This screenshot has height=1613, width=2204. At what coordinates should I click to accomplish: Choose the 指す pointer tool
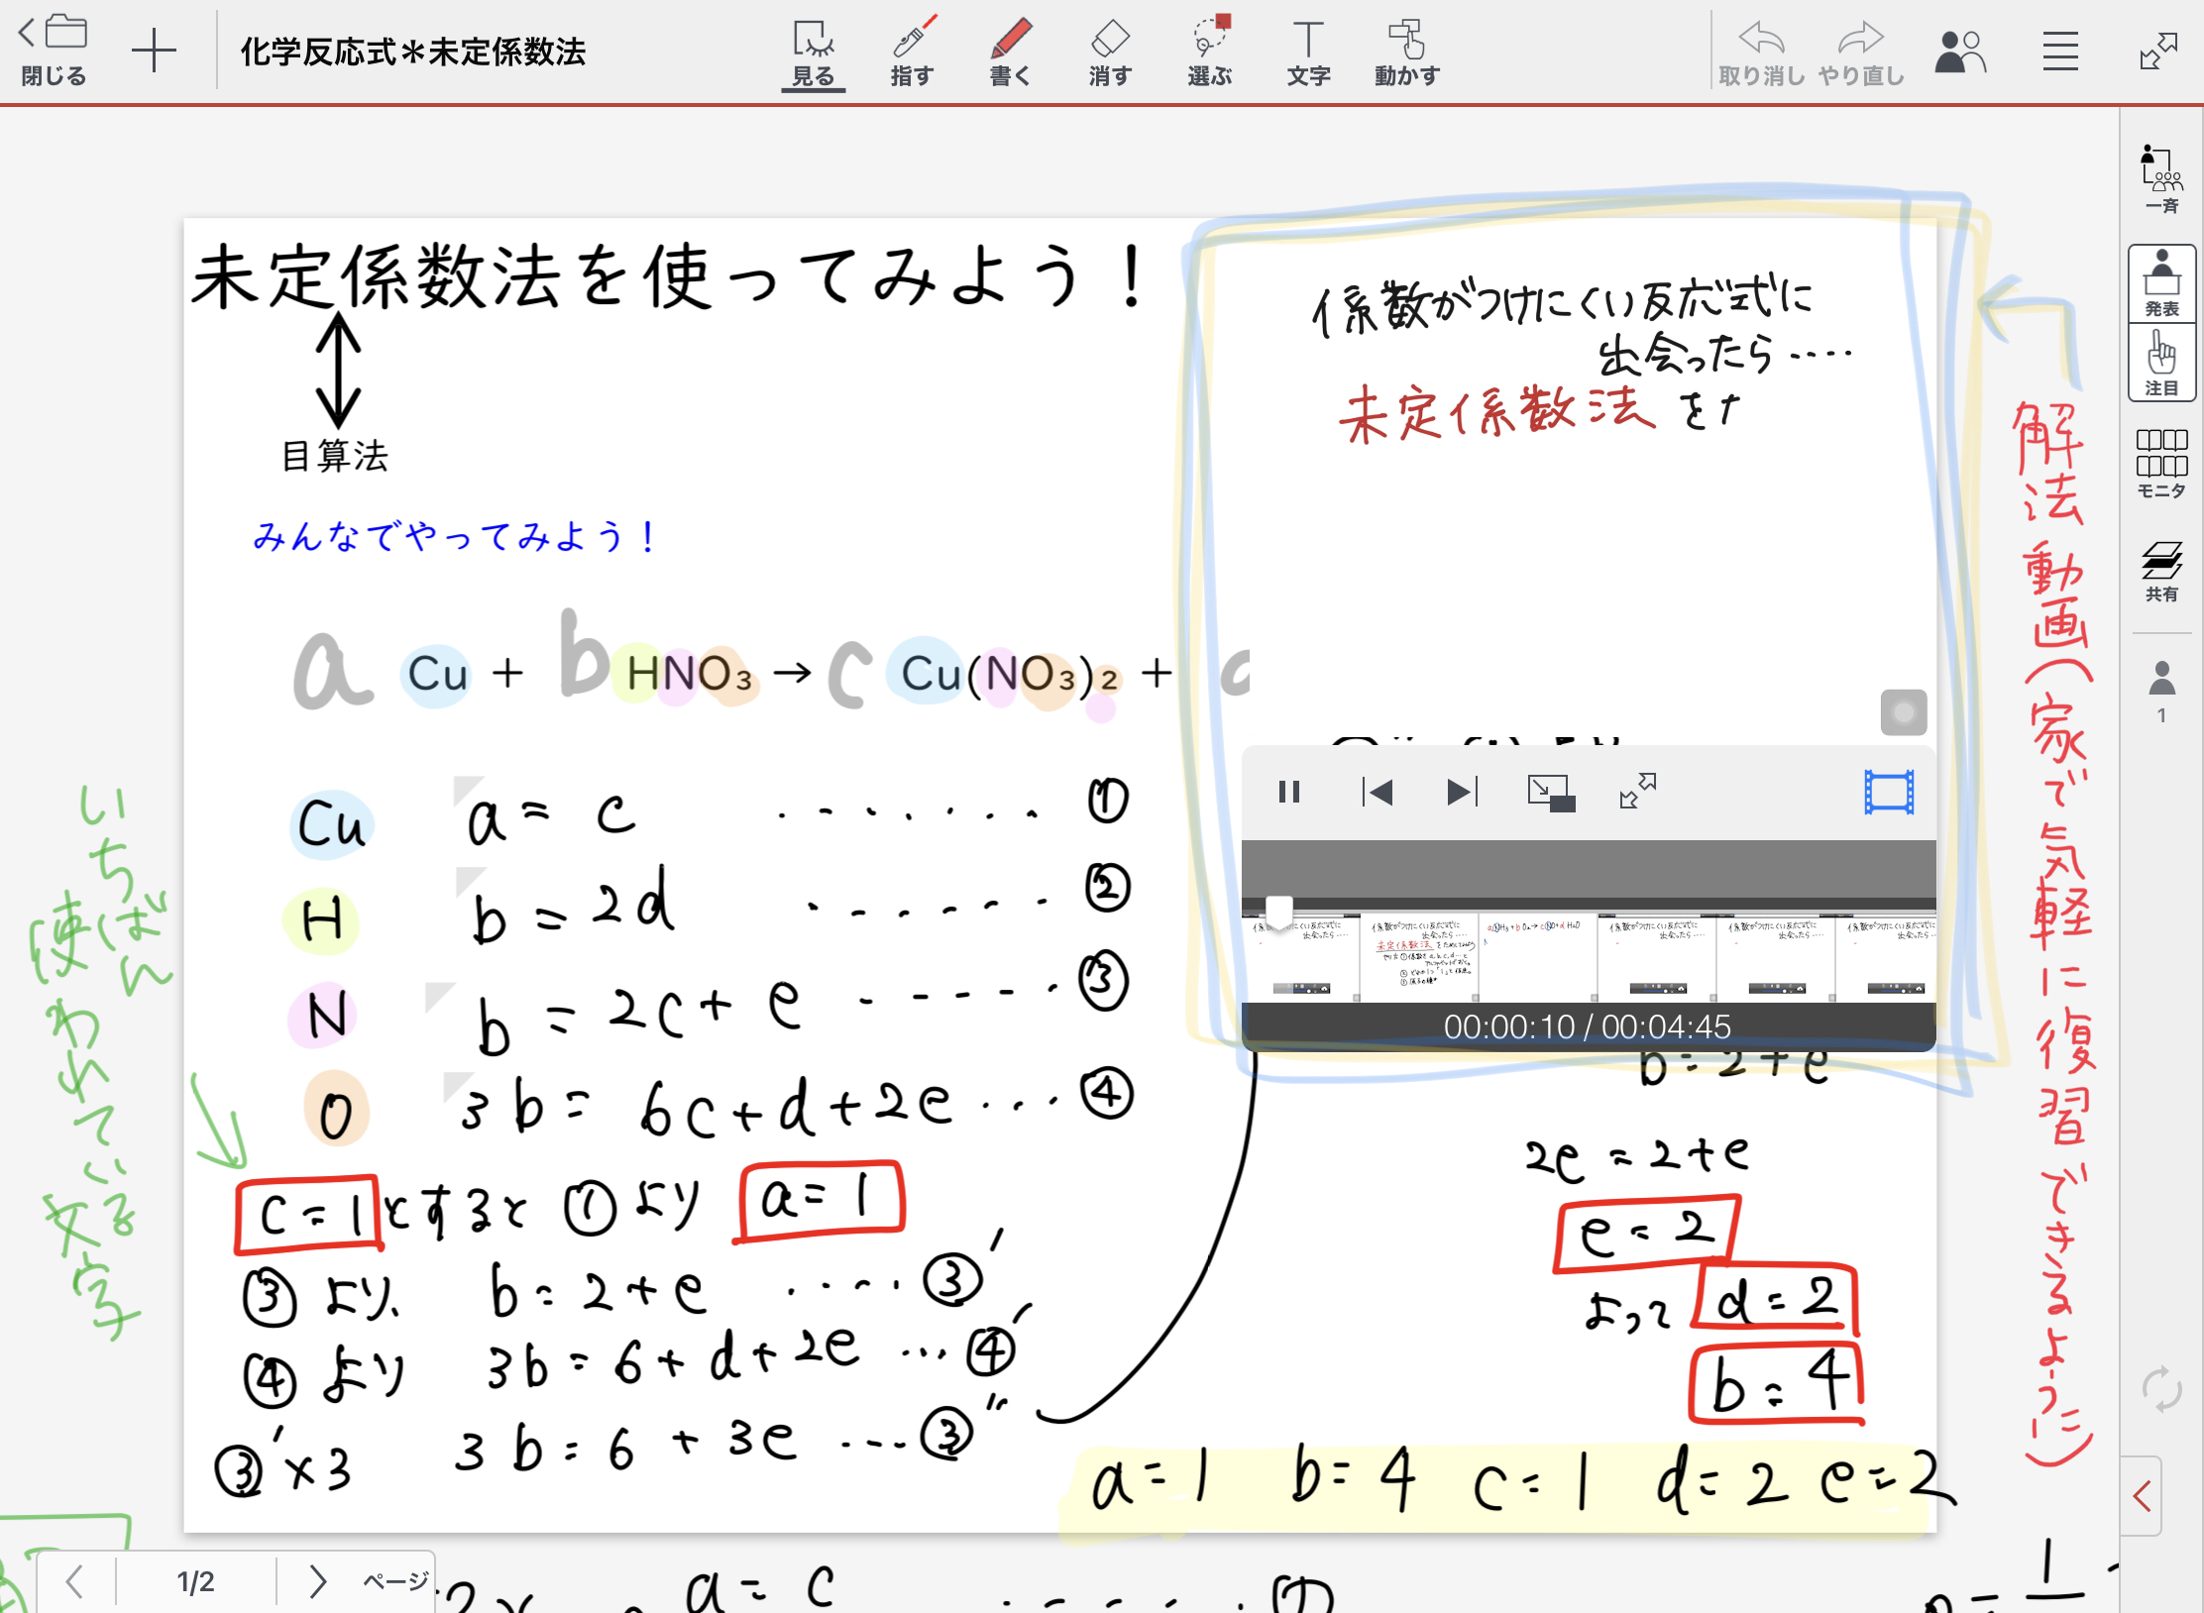coord(912,52)
